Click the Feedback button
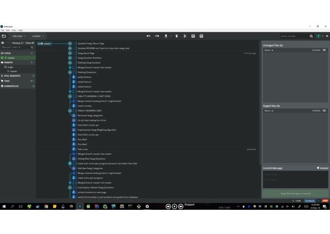The width and height of the screenshot is (330, 234). pos(310,201)
